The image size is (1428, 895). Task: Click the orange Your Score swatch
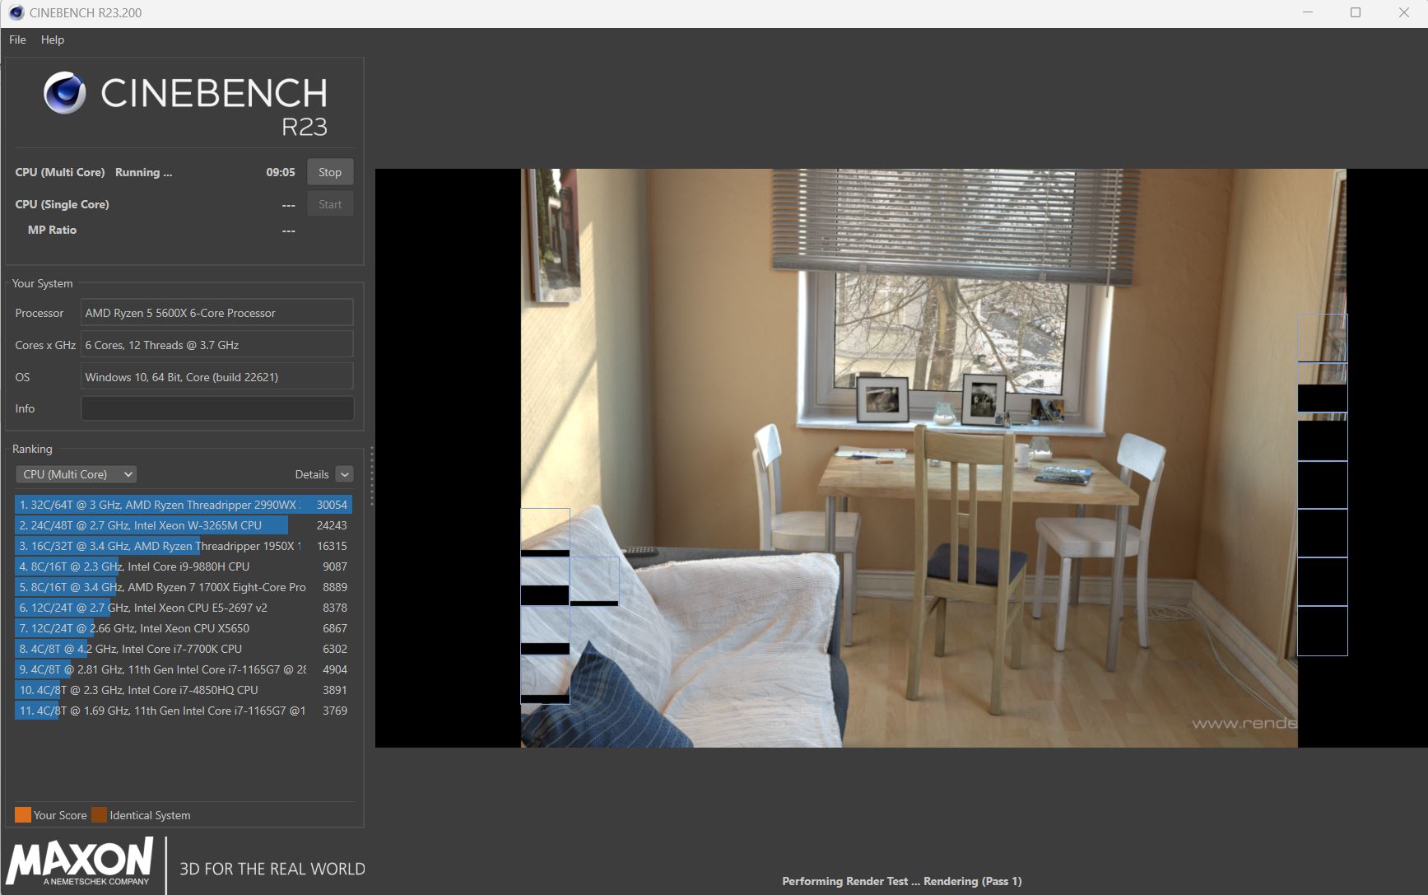23,815
